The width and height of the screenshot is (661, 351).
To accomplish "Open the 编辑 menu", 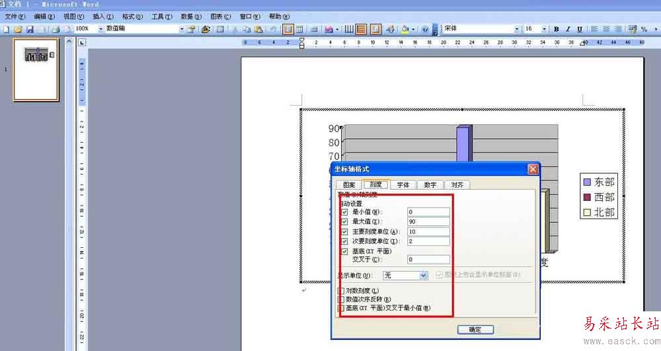I will 44,17.
